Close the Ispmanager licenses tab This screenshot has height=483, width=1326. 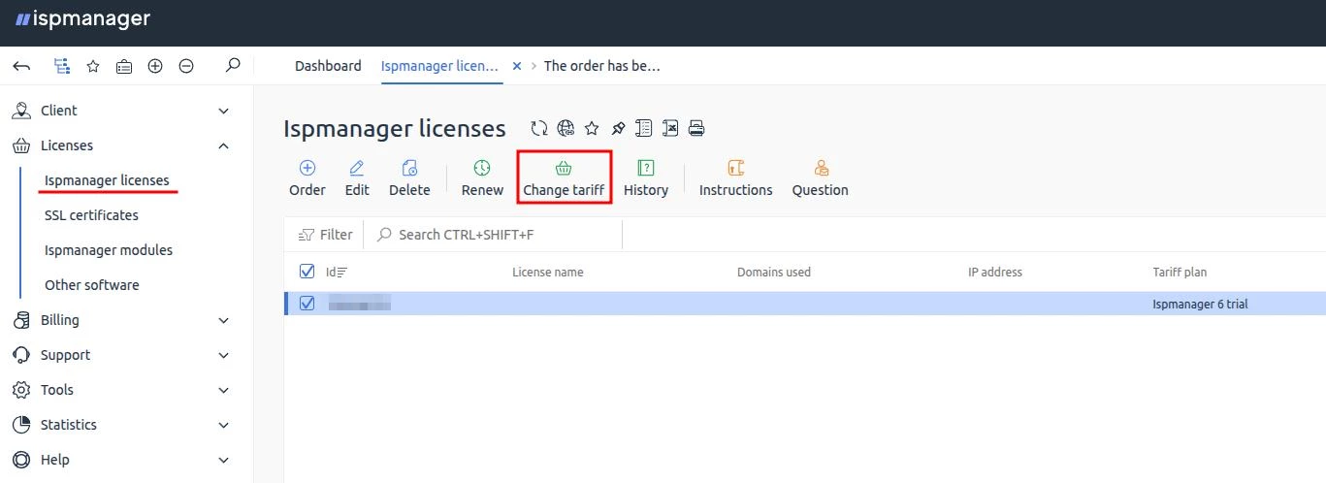517,66
